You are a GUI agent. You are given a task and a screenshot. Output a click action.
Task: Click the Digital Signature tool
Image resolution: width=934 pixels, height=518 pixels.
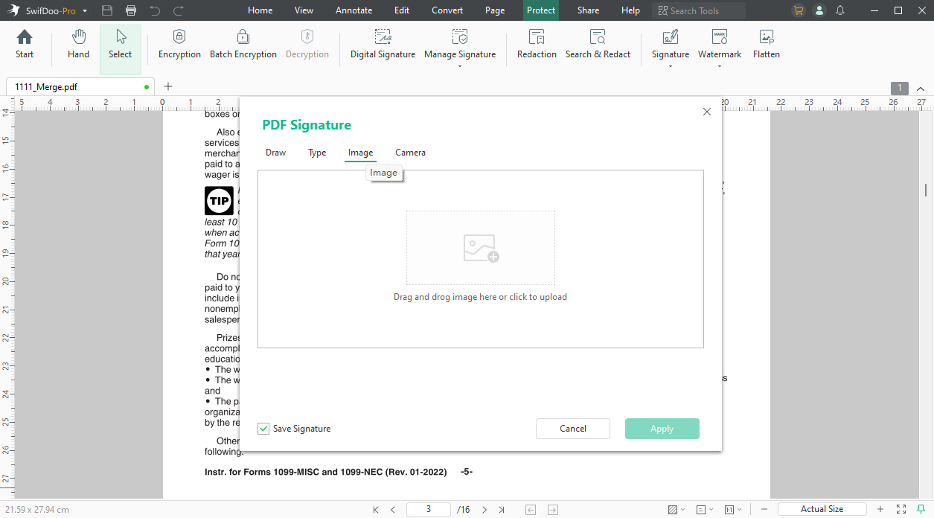pyautogui.click(x=383, y=45)
